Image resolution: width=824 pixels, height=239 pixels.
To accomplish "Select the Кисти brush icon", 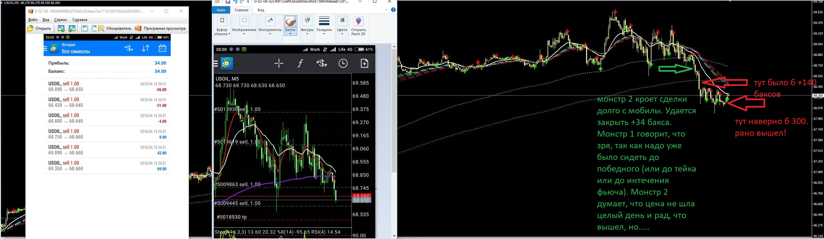I will pyautogui.click(x=290, y=21).
